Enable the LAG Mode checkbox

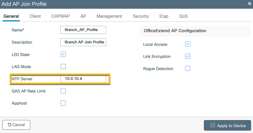click(63, 66)
